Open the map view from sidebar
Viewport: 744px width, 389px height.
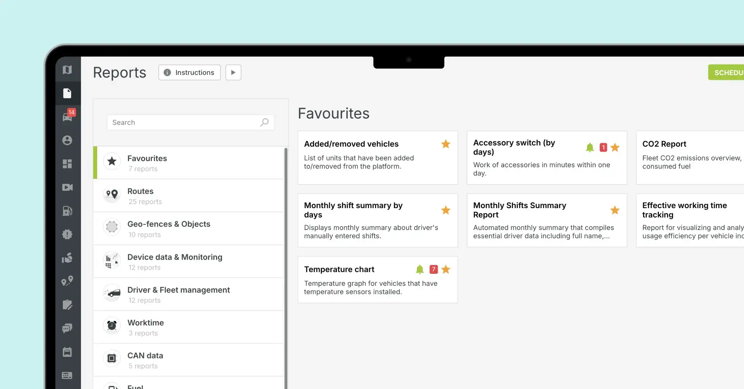tap(67, 70)
